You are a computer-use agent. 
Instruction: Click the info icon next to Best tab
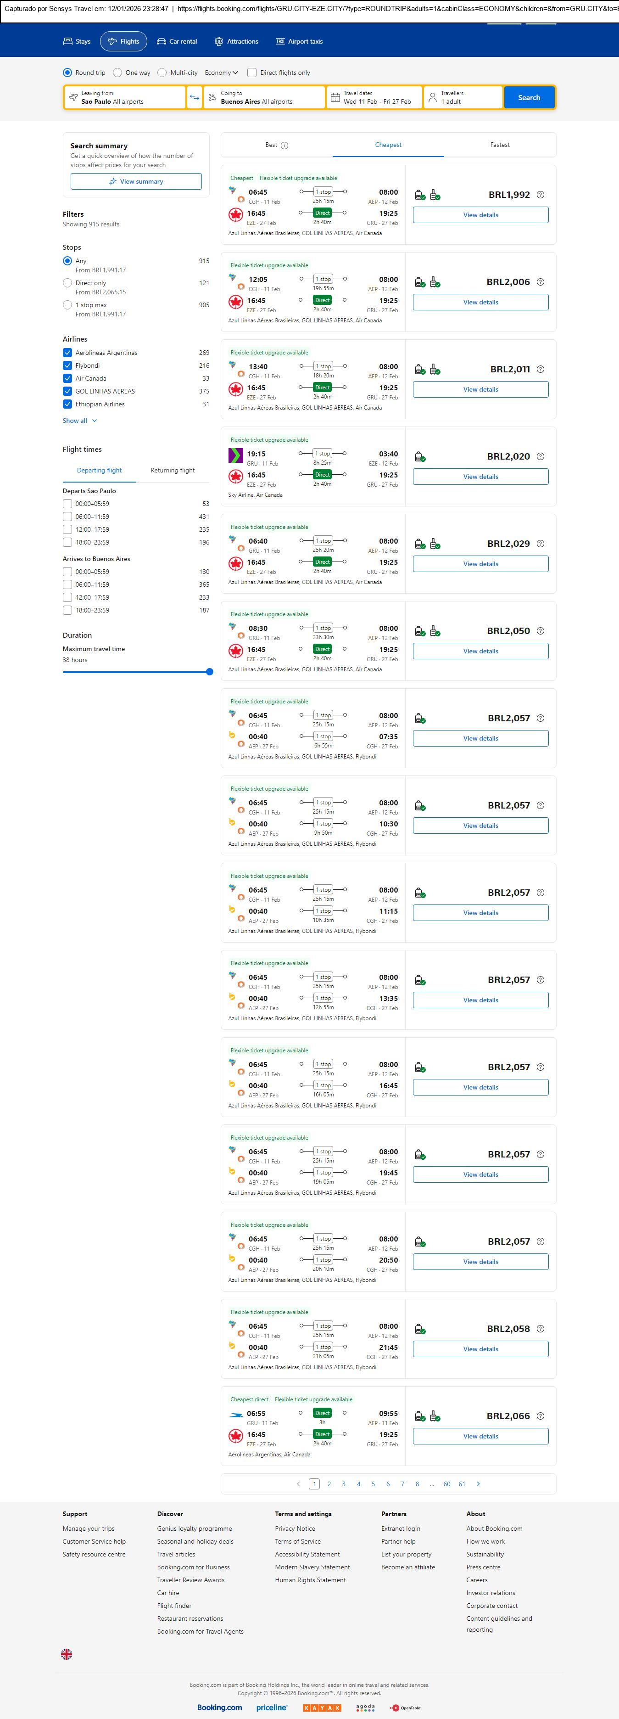click(285, 146)
